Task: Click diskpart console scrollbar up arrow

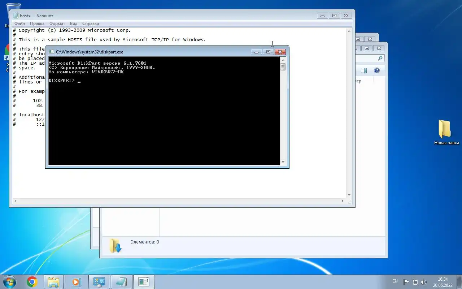Action: click(283, 60)
